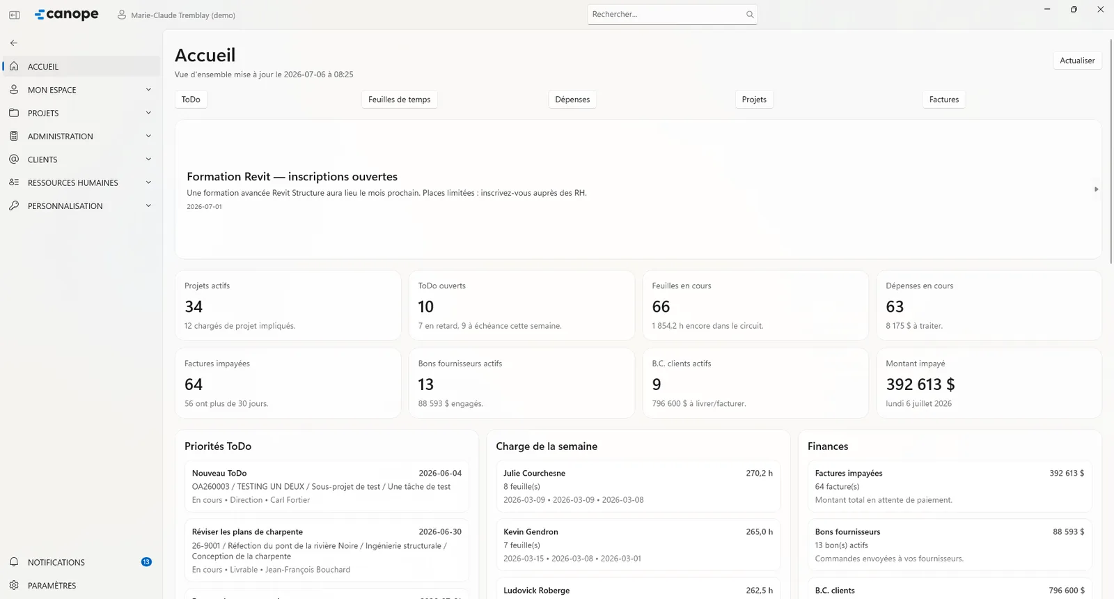
Task: Click the Personnalisation wrench icon
Action: point(14,205)
